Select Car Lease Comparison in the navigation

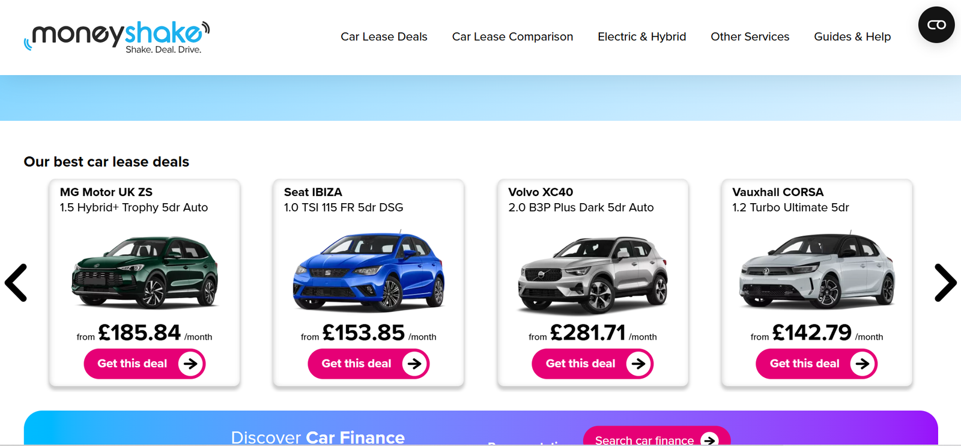click(x=512, y=37)
